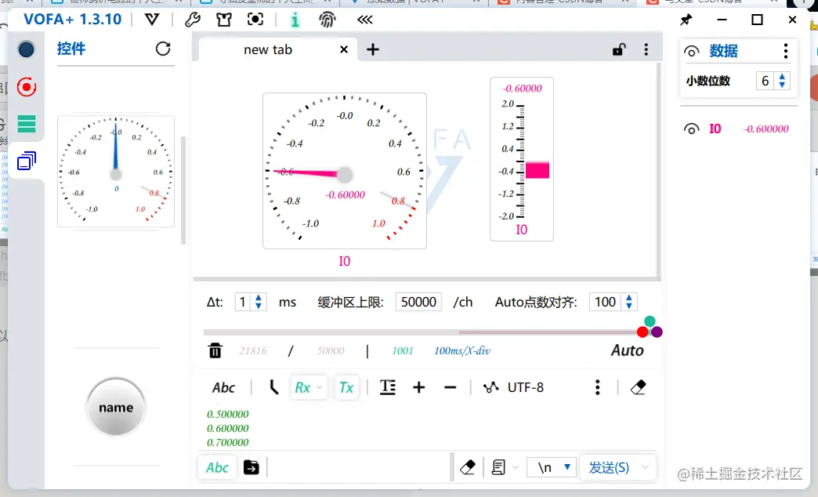Click the fingerprint icon in the top toolbar
The height and width of the screenshot is (497, 818).
click(326, 20)
